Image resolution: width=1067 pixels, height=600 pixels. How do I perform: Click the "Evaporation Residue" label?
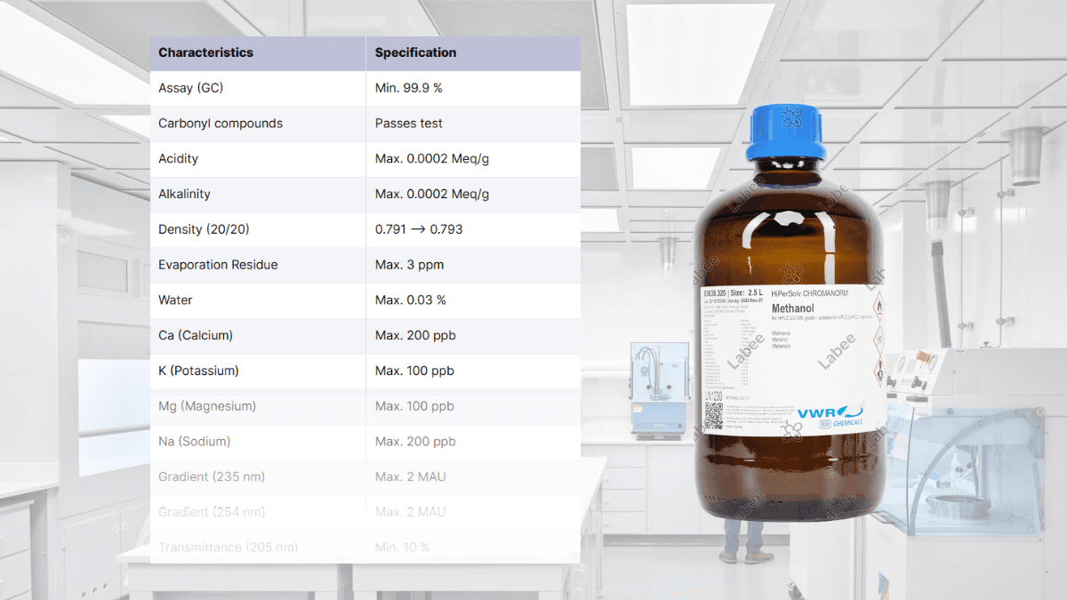tap(218, 265)
